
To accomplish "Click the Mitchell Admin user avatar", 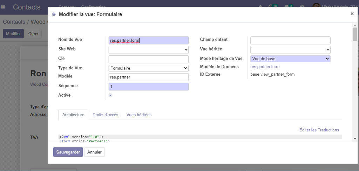I will (x=316, y=7).
